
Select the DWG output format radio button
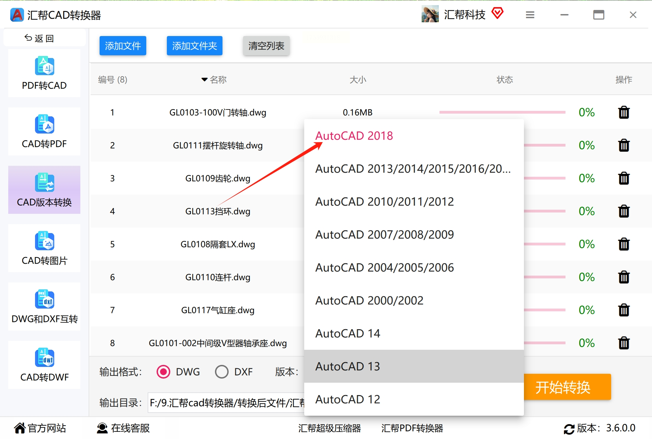tap(163, 372)
